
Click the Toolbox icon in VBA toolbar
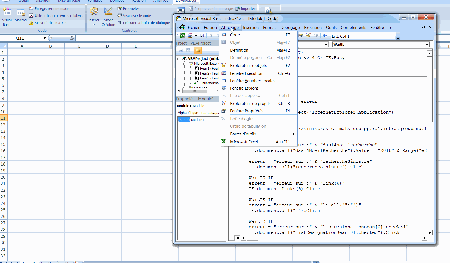(316, 36)
